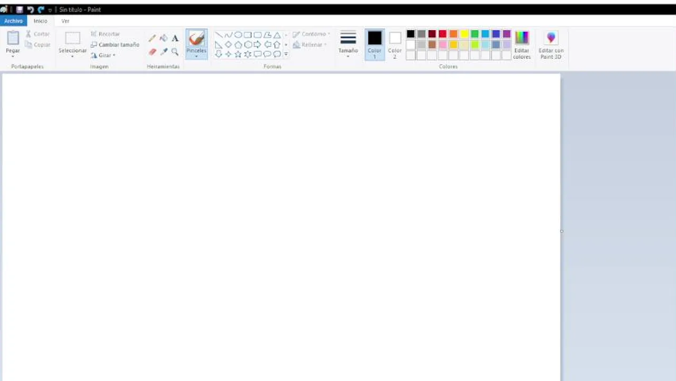Click the Save icon in title bar
Viewport: 676px width, 381px height.
tap(20, 10)
